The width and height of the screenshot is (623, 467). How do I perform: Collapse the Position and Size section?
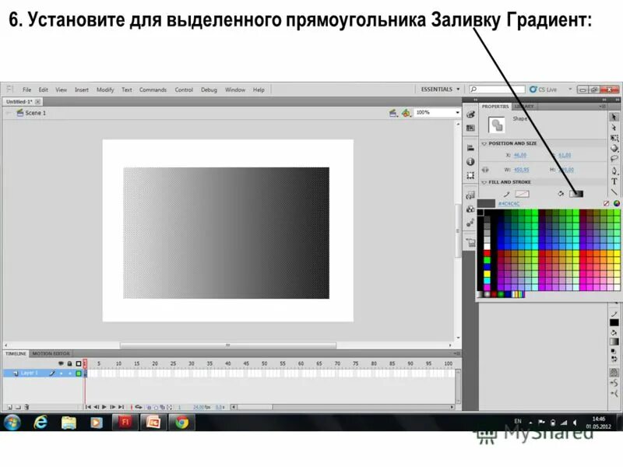[x=484, y=144]
